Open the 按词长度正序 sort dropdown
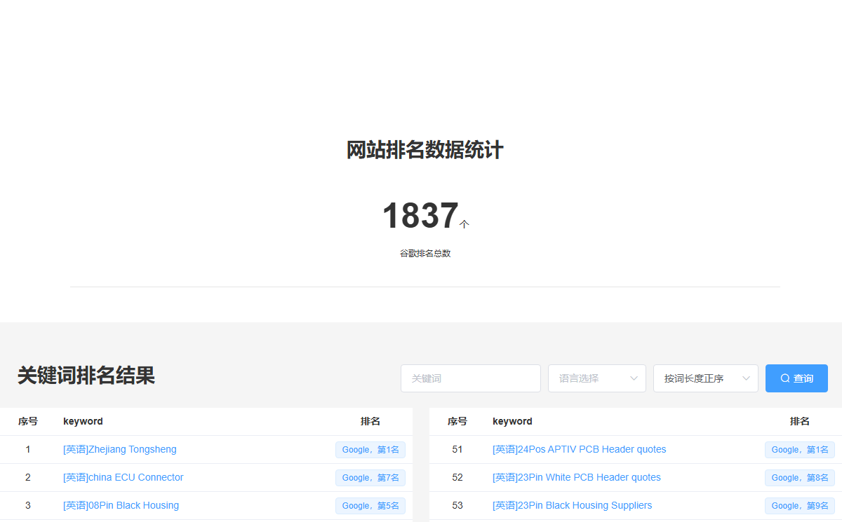Screen dimensions: 842x522 (x=706, y=378)
